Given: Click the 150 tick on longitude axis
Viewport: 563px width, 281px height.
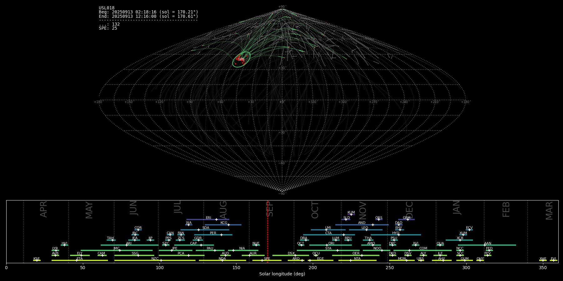Looking at the screenshot, I should coord(236,268).
